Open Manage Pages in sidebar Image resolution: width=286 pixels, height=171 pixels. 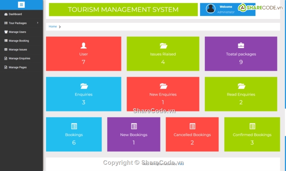21,67
